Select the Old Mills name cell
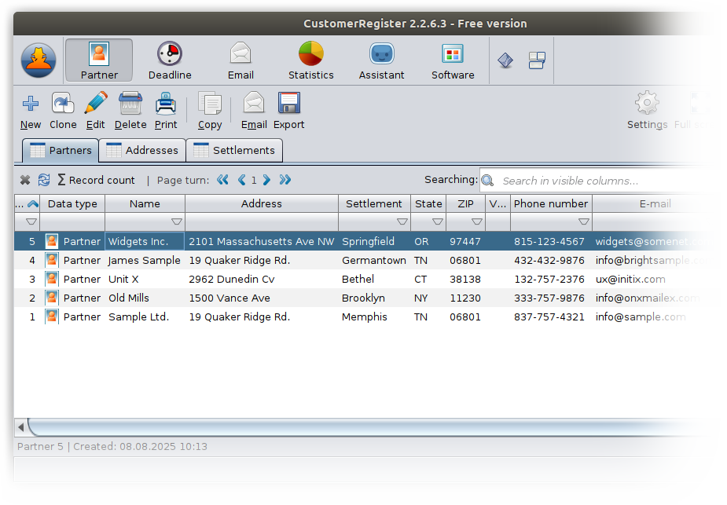 pos(145,298)
